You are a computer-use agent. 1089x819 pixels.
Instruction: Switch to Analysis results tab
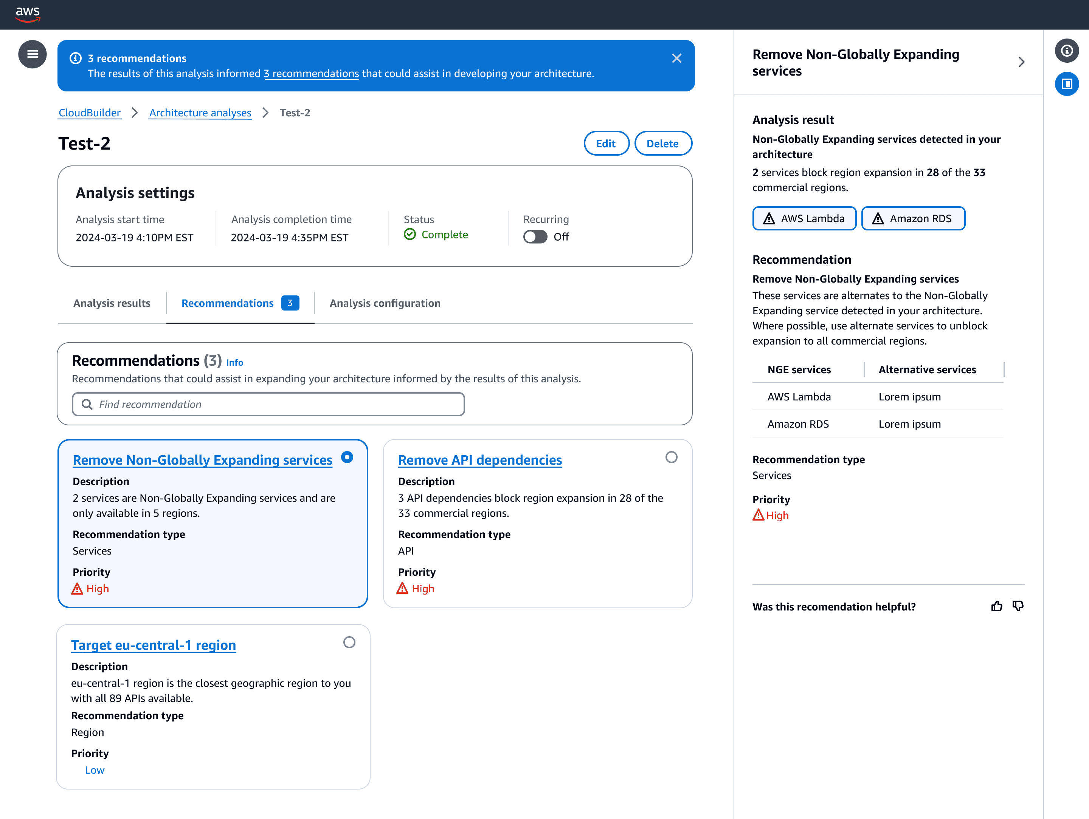pyautogui.click(x=112, y=303)
